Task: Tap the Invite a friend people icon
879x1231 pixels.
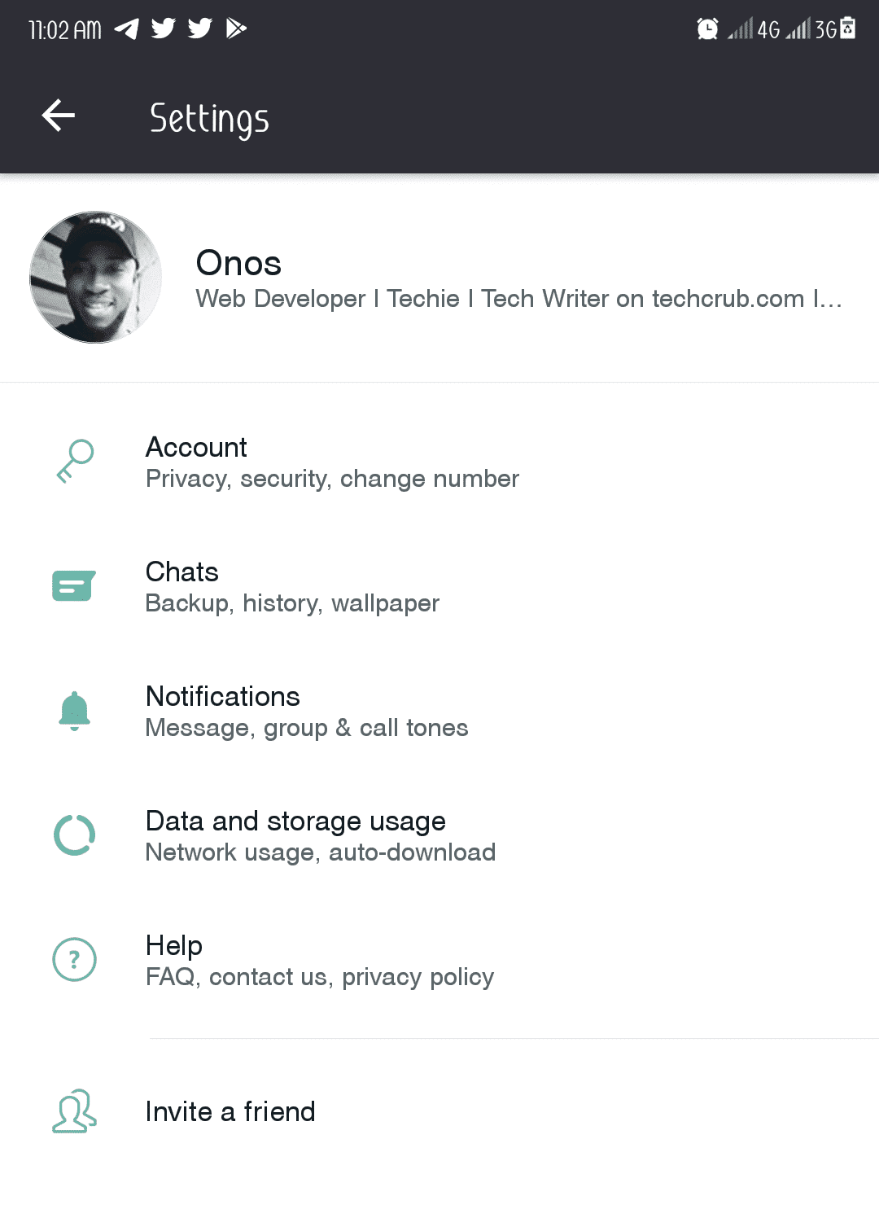Action: (x=74, y=1111)
